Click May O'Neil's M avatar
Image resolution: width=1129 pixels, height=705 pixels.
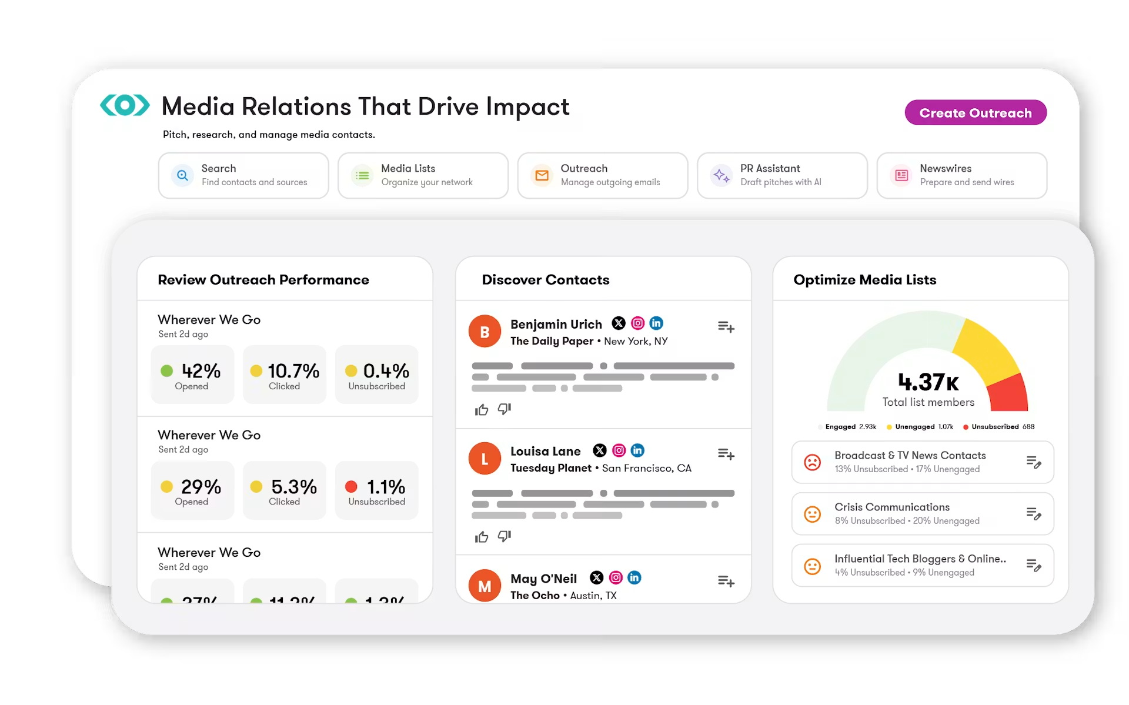pyautogui.click(x=485, y=586)
